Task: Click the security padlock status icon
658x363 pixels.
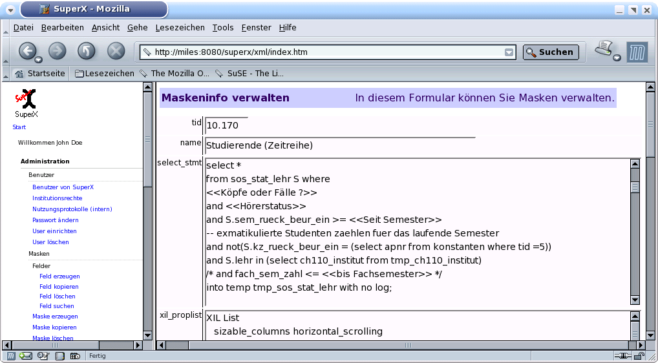Action: click(639, 357)
